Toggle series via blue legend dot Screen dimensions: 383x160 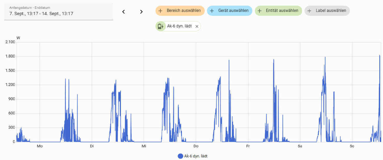(180, 156)
